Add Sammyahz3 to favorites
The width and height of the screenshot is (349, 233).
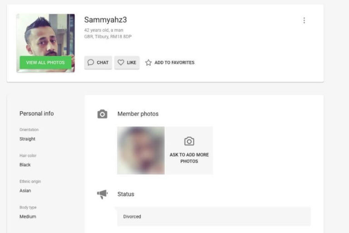[170, 63]
